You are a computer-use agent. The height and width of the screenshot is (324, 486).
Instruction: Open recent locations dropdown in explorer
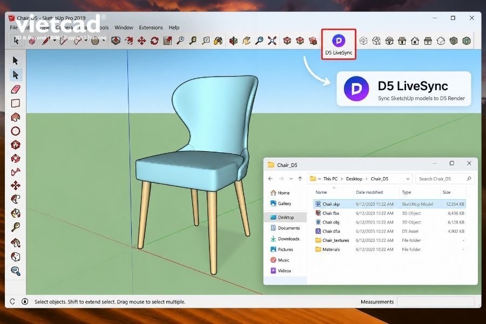coord(291,179)
